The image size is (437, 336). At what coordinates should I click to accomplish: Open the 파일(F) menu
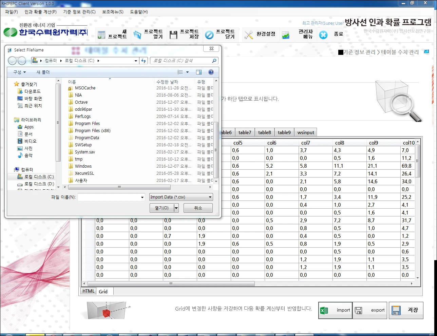[x=12, y=12]
